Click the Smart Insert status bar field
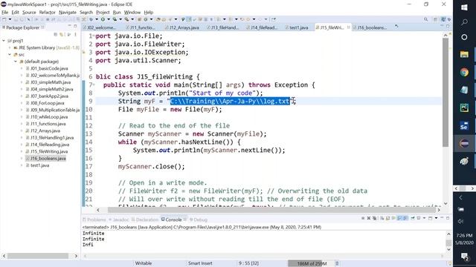 [200, 263]
